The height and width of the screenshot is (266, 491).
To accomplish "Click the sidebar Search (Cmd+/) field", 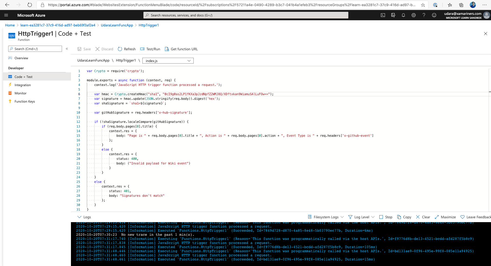I will [35, 49].
